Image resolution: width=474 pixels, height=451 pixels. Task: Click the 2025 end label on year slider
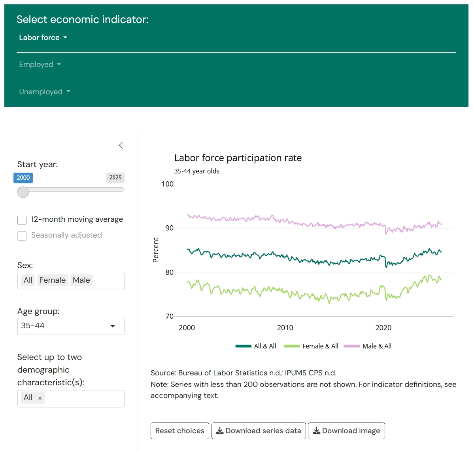pyautogui.click(x=115, y=178)
